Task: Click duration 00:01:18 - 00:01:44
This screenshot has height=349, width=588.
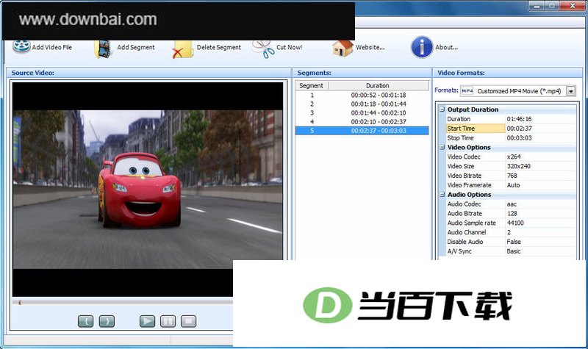Action: pyautogui.click(x=379, y=104)
